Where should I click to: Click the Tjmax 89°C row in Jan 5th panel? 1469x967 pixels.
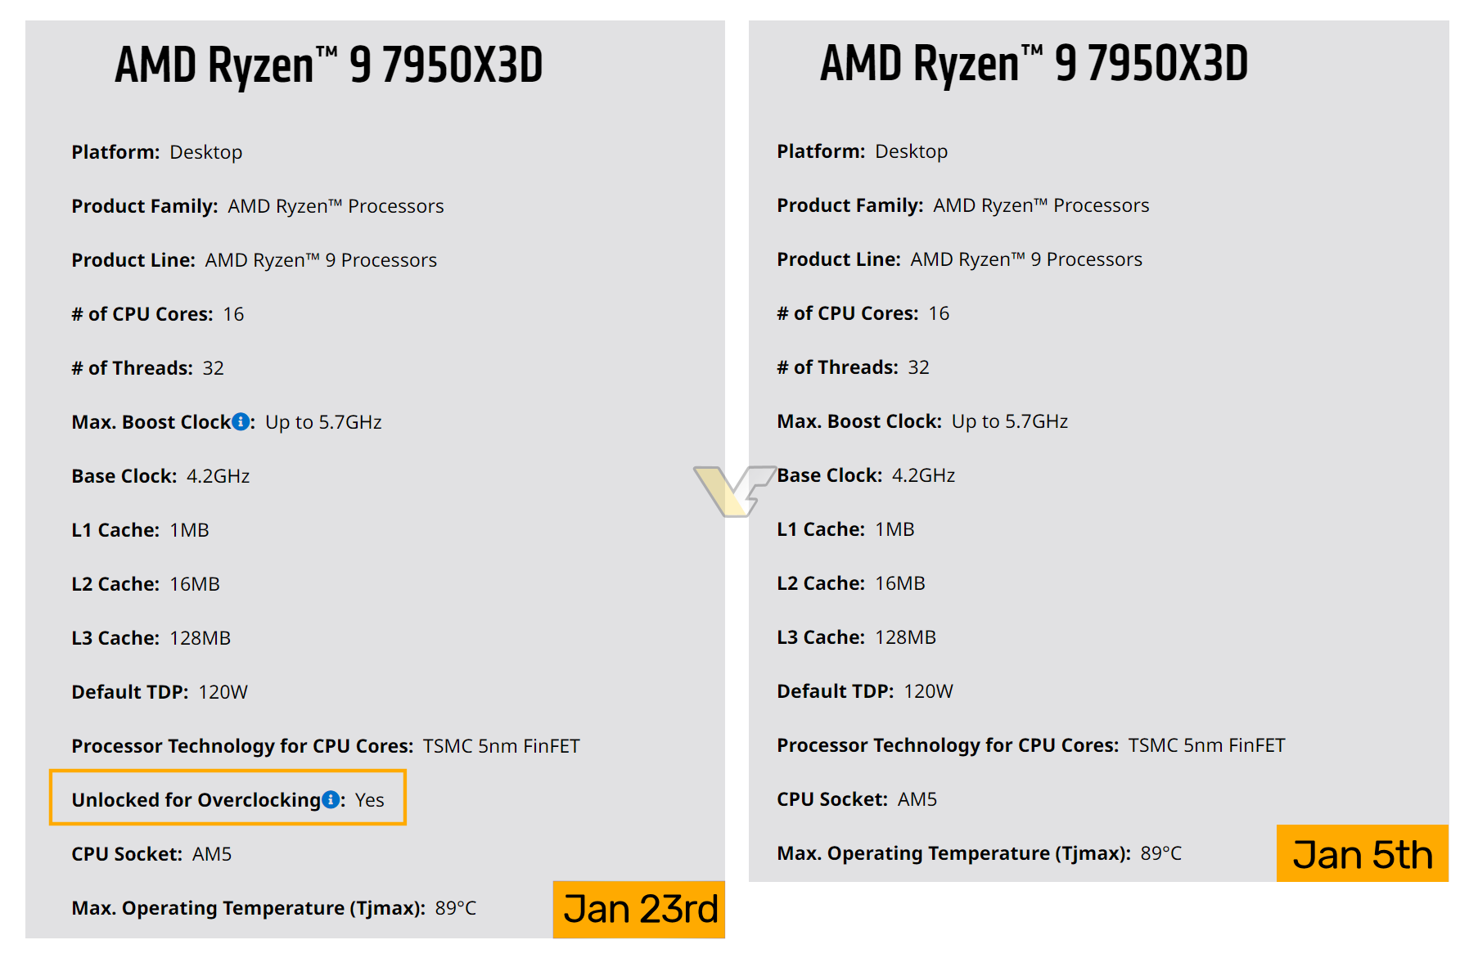tap(979, 853)
